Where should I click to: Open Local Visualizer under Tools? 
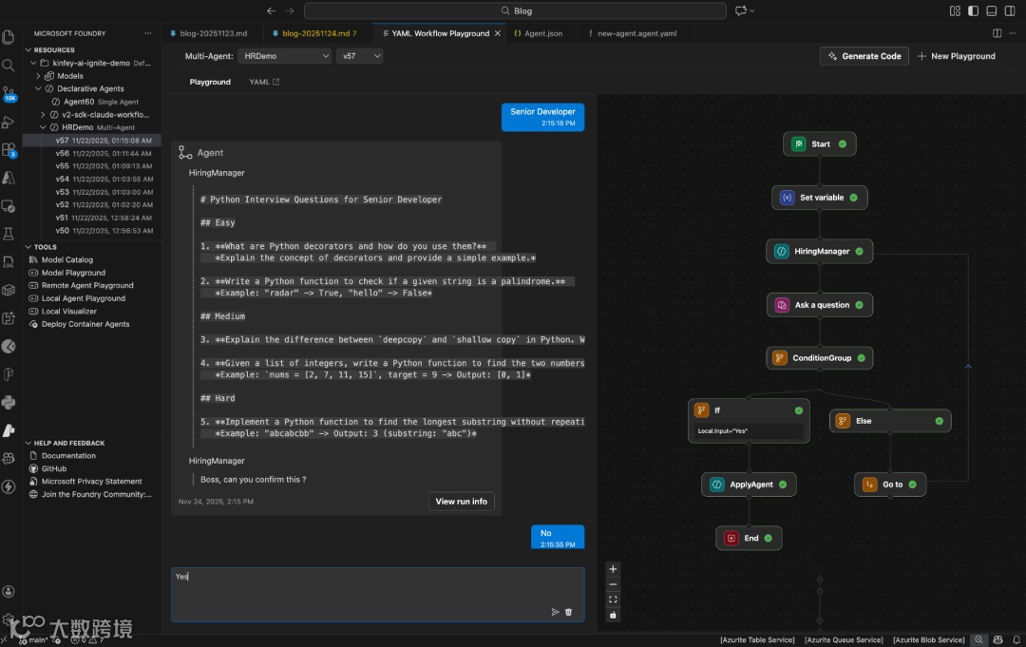click(x=68, y=312)
